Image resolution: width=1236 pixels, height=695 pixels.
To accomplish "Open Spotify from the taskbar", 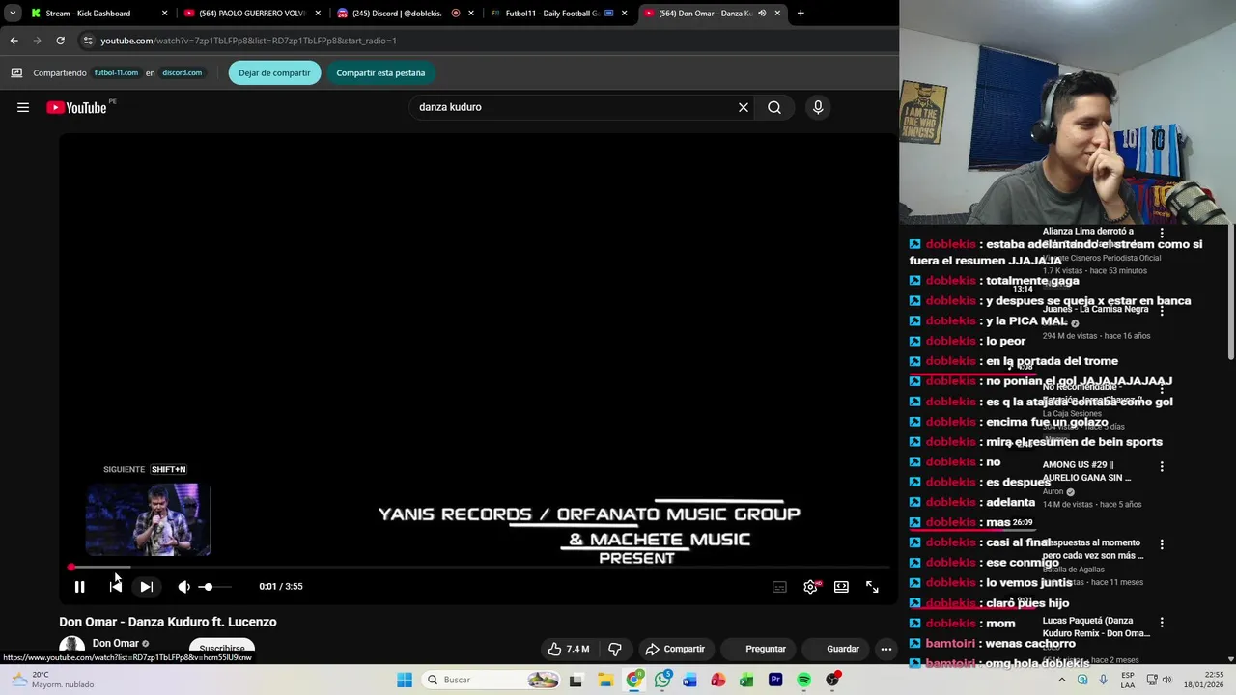I will [x=803, y=680].
